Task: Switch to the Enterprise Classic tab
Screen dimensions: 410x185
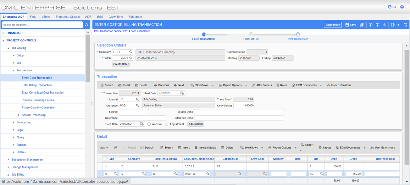Action: click(x=68, y=17)
